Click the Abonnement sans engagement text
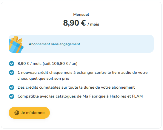 point(54,44)
